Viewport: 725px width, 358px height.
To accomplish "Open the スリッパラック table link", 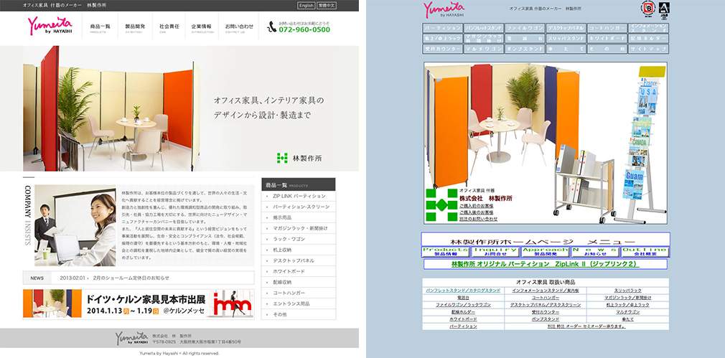I will 627,291.
